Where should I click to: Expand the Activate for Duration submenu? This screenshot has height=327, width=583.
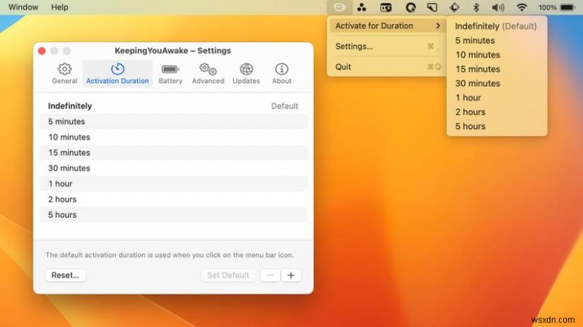387,25
